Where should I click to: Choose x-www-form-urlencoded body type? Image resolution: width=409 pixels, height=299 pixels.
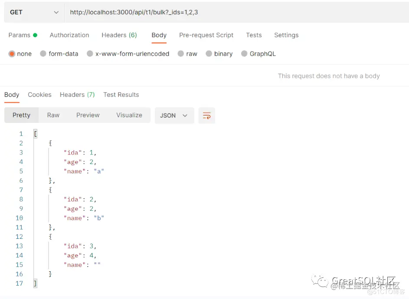[90, 54]
